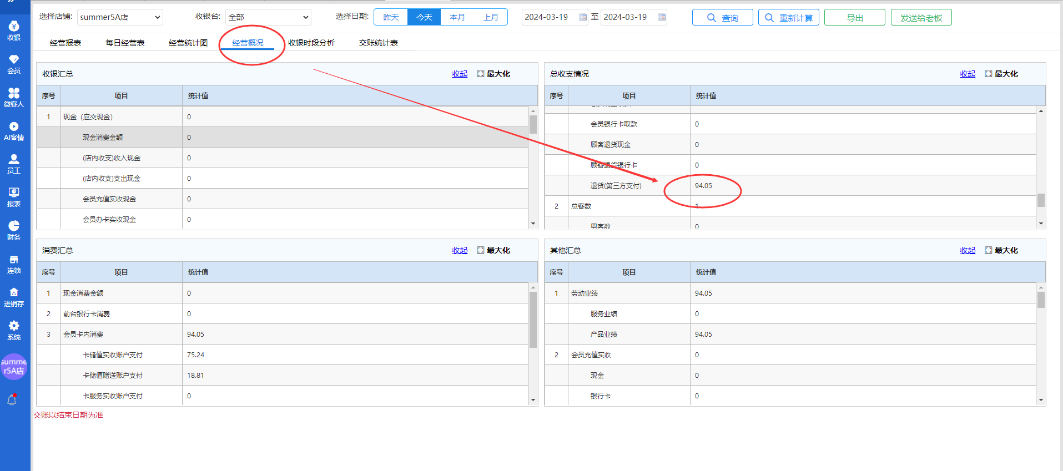The image size is (1063, 471).
Task: Click the 退货(第三方支付) row label
Action: (x=616, y=186)
